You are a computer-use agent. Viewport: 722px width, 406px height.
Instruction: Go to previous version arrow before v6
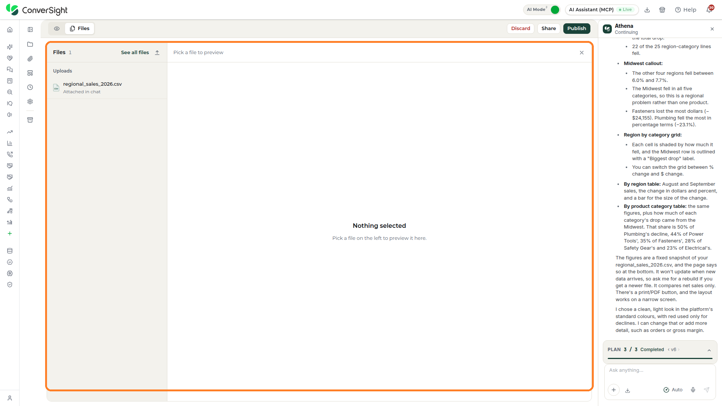pyautogui.click(x=669, y=350)
